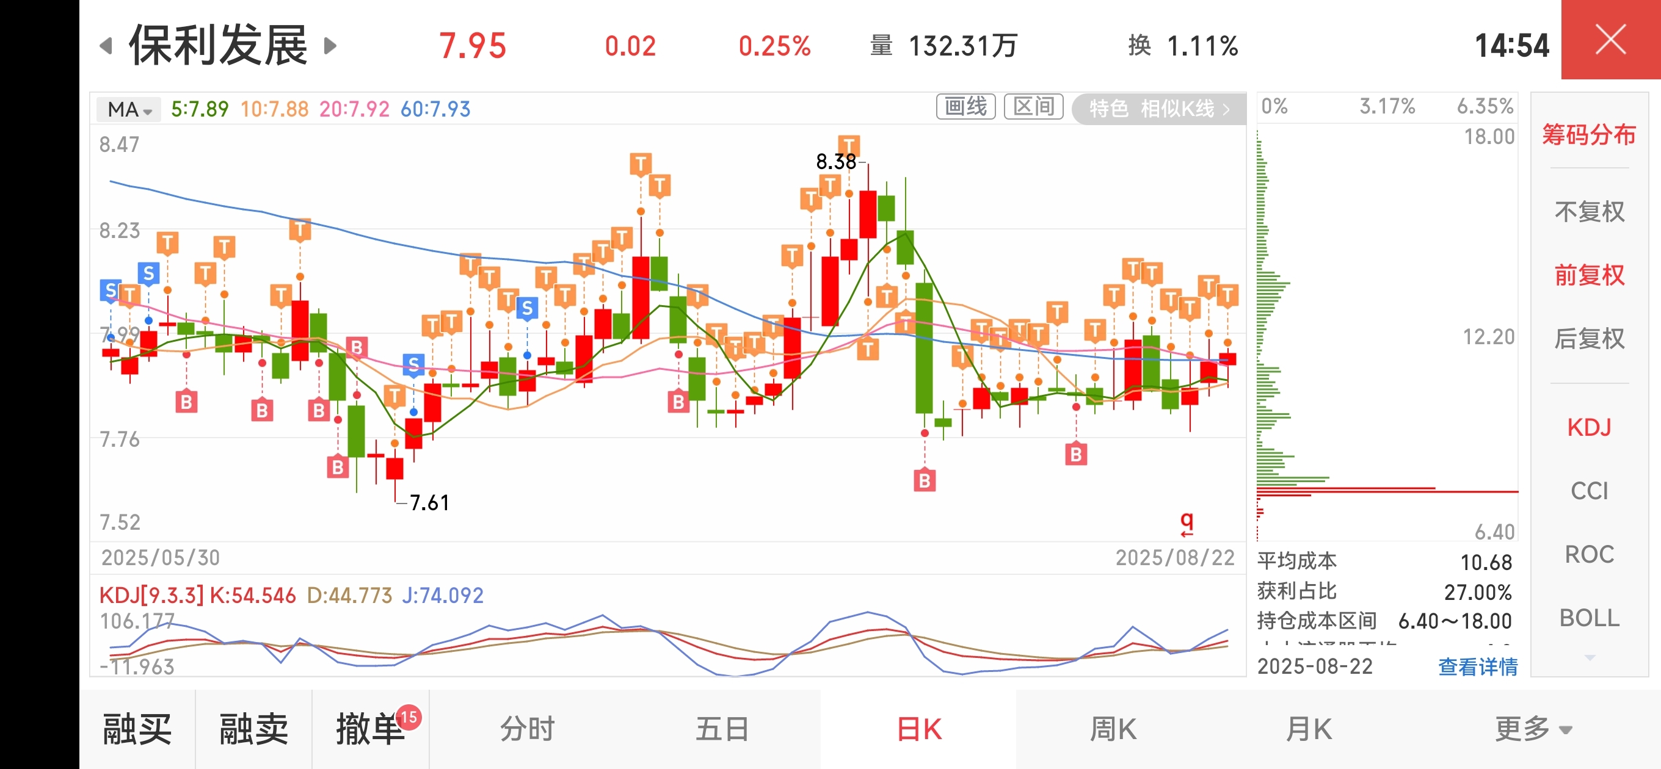Open 查看详情 details link
Image resolution: width=1661 pixels, height=769 pixels.
point(1477,666)
